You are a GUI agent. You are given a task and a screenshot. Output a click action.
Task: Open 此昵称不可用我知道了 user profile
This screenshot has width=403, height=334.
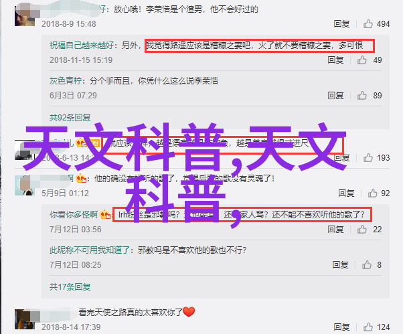[x=90, y=250]
